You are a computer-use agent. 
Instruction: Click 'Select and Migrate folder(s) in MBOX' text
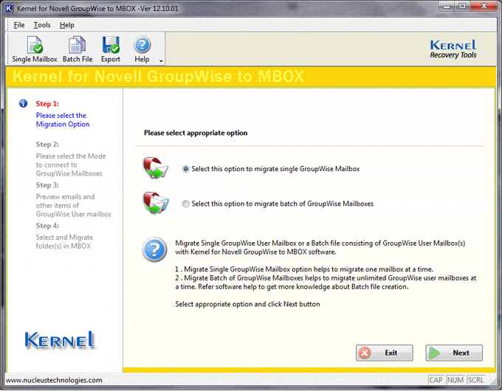(64, 242)
